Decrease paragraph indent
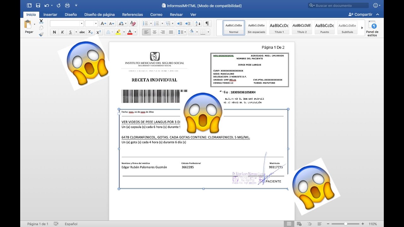404x227 pixels. 180,24
